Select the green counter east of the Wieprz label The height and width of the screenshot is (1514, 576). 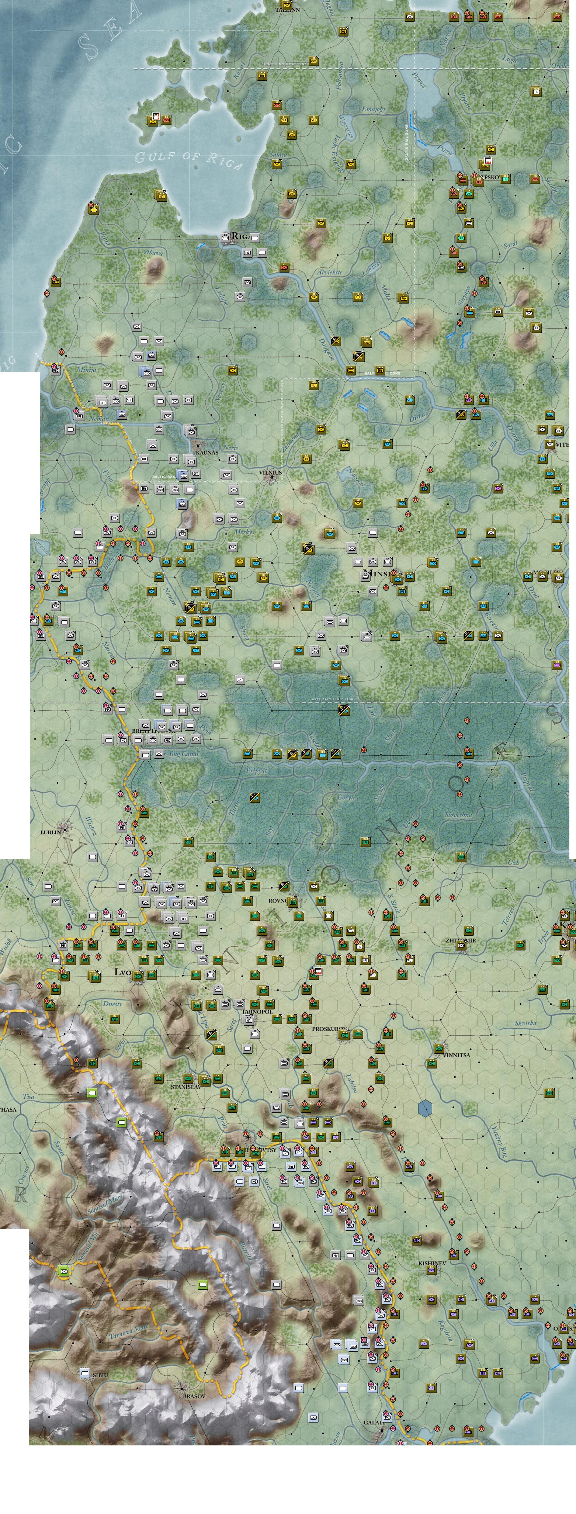(x=144, y=813)
